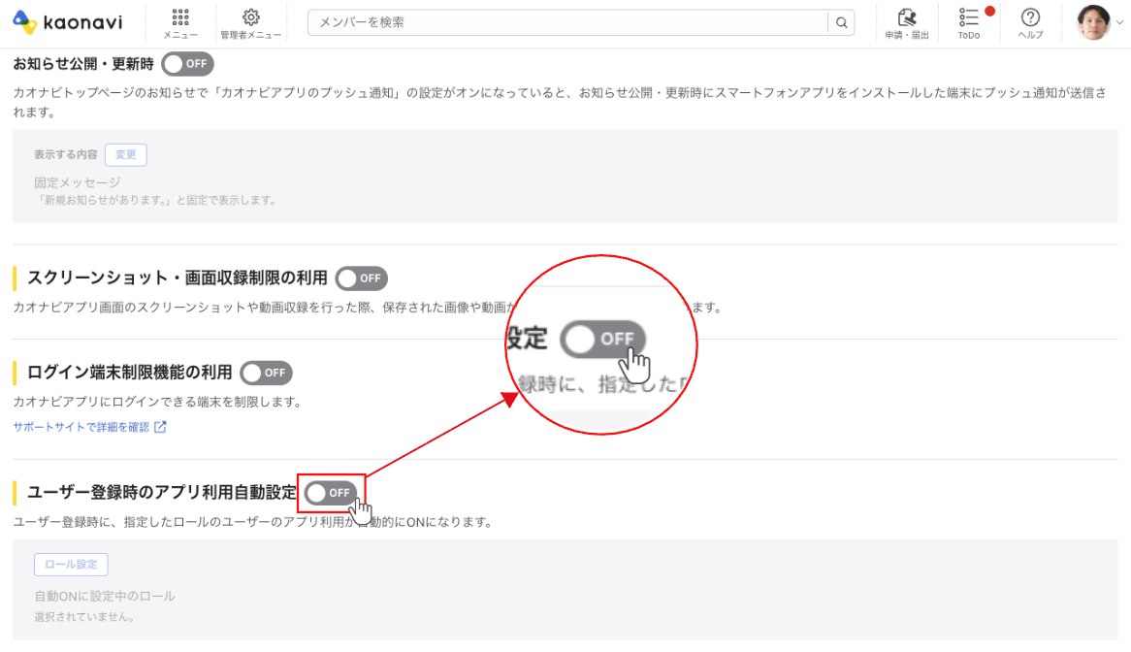Image resolution: width=1131 pixels, height=652 pixels.
Task: Turn on ログイン端末制限機能の利用 toggle
Action: (266, 373)
